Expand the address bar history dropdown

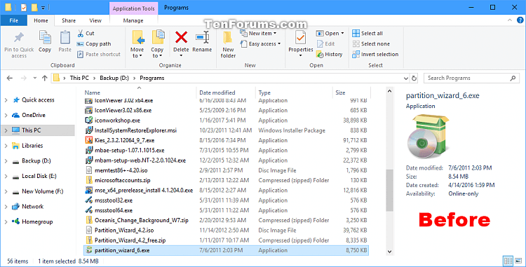tap(406, 78)
